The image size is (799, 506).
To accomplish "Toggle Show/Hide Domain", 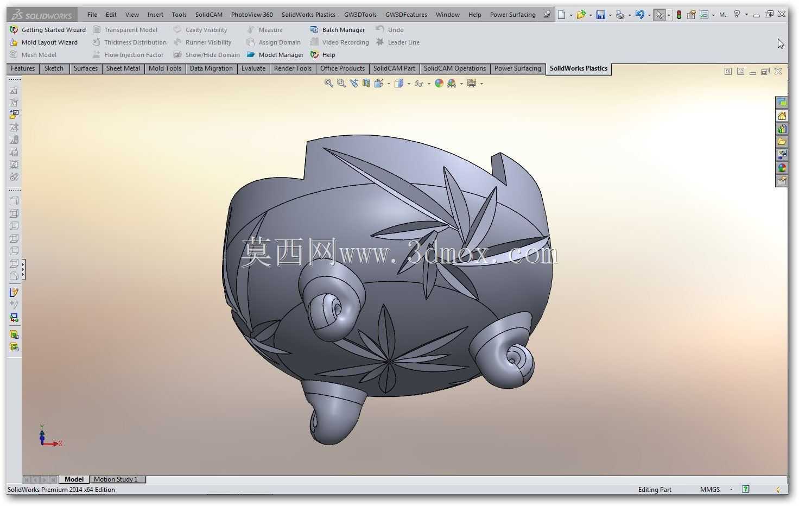I will (x=206, y=55).
